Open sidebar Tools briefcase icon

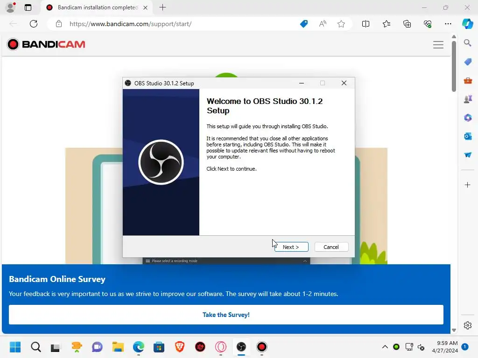click(x=468, y=81)
